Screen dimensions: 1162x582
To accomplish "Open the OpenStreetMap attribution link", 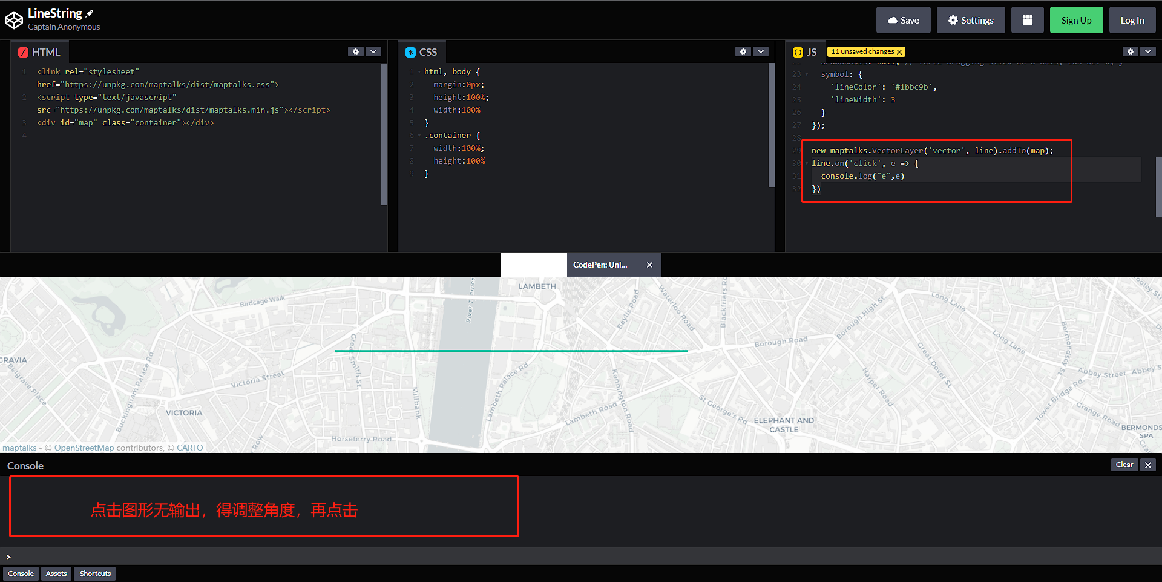I will point(84,448).
